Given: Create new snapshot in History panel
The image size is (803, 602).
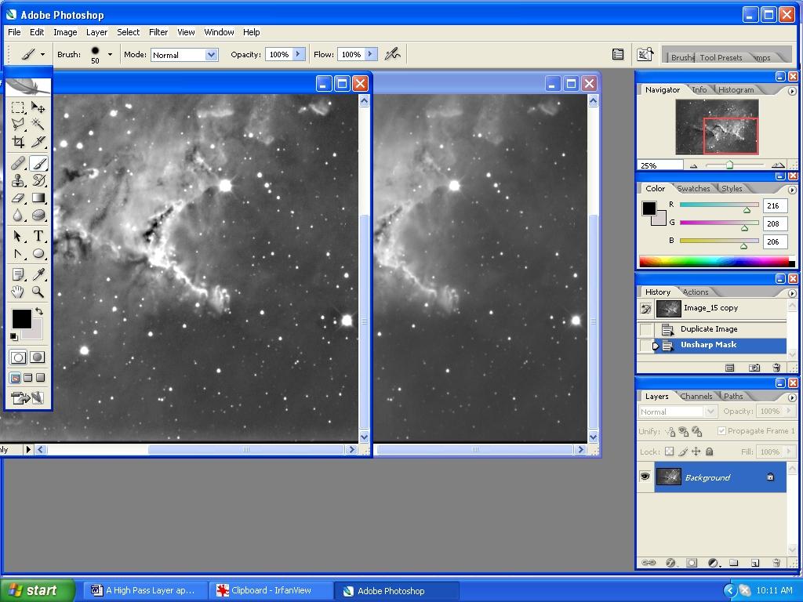Looking at the screenshot, I should [754, 368].
